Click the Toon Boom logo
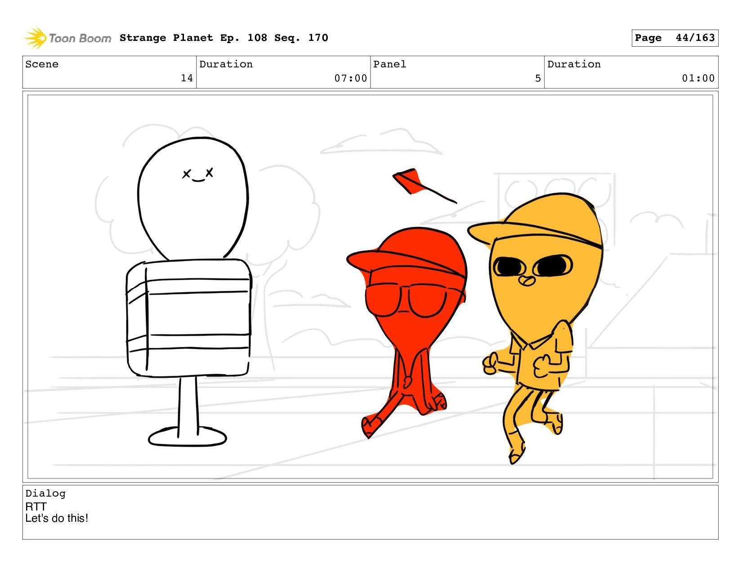The height and width of the screenshot is (573, 742). [67, 38]
